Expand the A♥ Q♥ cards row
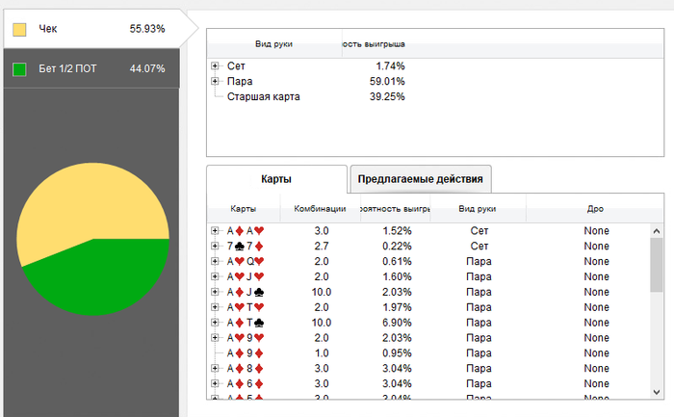674x417 pixels. coord(215,261)
